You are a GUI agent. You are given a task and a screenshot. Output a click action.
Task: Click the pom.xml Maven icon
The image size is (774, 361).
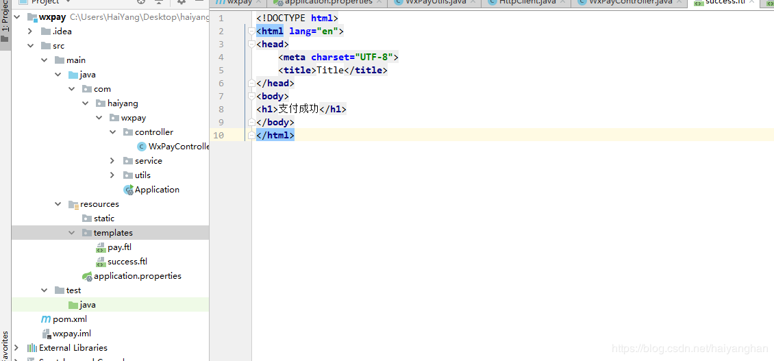pyautogui.click(x=46, y=319)
